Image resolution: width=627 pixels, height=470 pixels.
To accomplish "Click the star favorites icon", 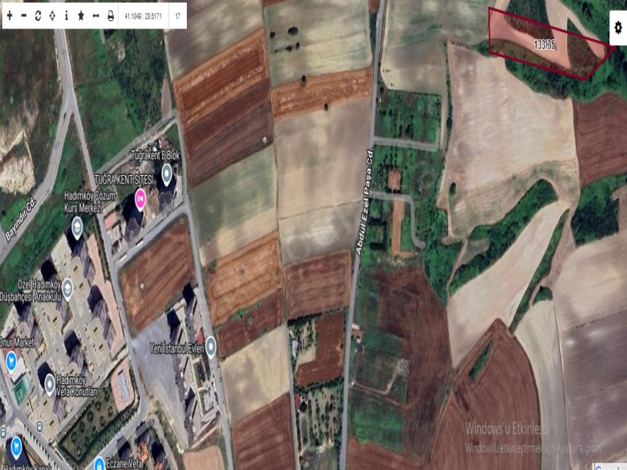I will (x=81, y=15).
